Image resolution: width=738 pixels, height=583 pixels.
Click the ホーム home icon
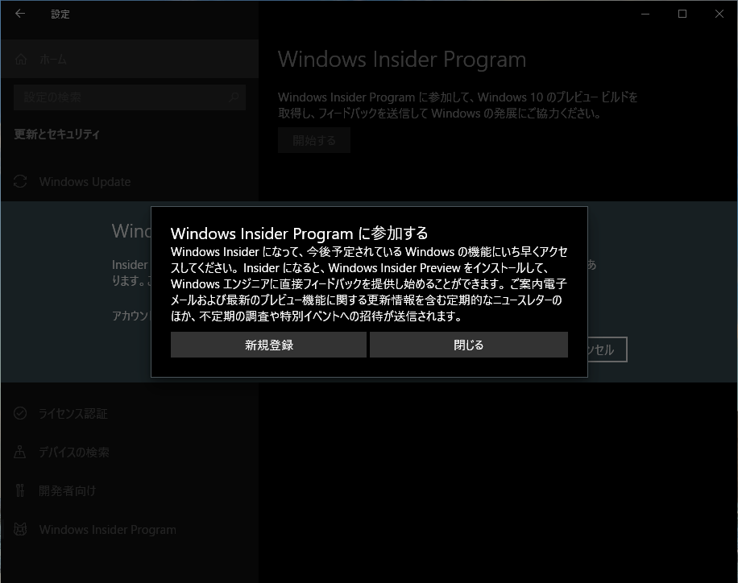pos(20,59)
